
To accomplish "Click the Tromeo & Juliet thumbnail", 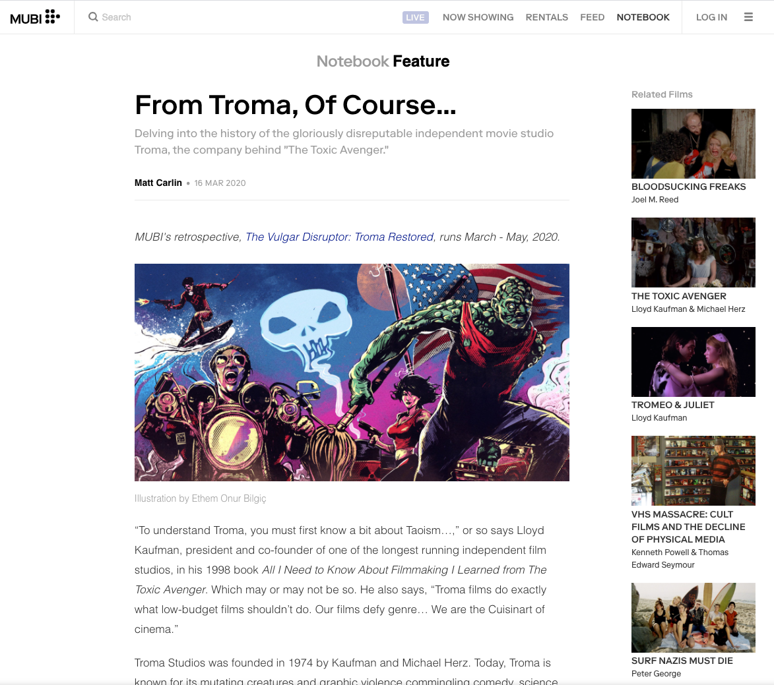I will (x=693, y=361).
